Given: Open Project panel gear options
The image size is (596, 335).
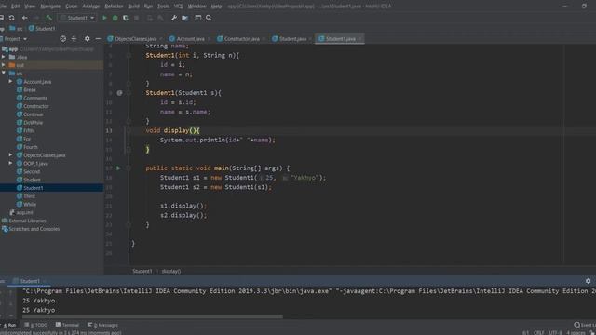Looking at the screenshot, I should tap(87, 39).
